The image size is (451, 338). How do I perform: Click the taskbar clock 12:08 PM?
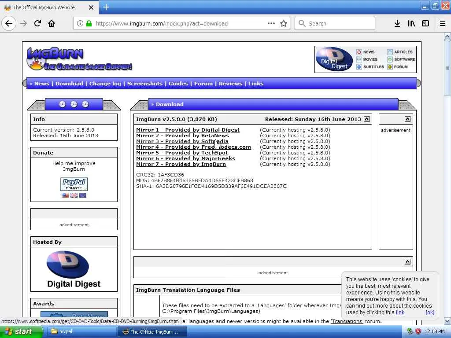click(x=435, y=332)
